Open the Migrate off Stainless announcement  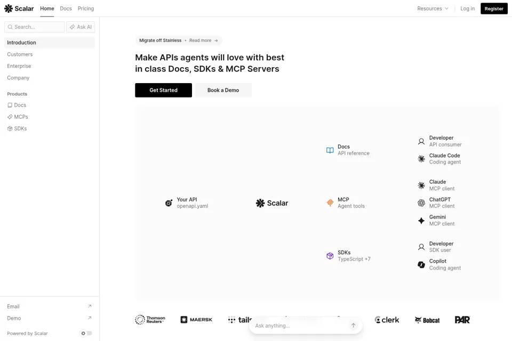pos(179,40)
